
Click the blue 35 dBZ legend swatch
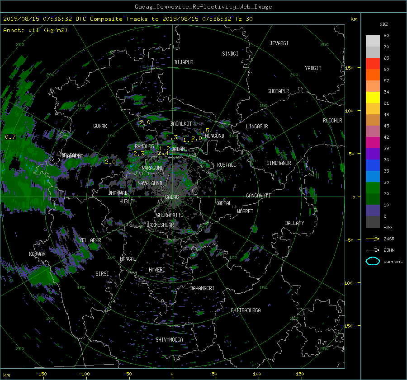tap(373, 165)
